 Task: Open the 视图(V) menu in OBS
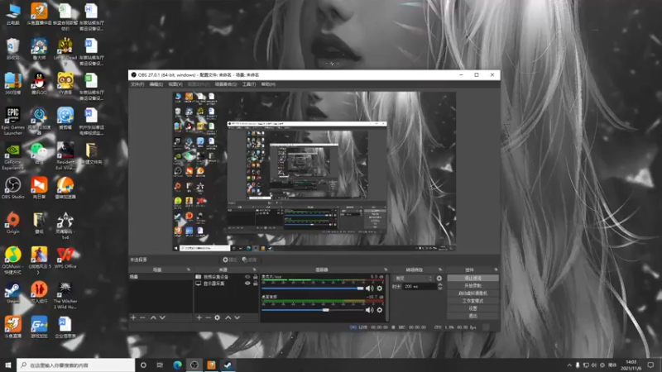point(175,84)
